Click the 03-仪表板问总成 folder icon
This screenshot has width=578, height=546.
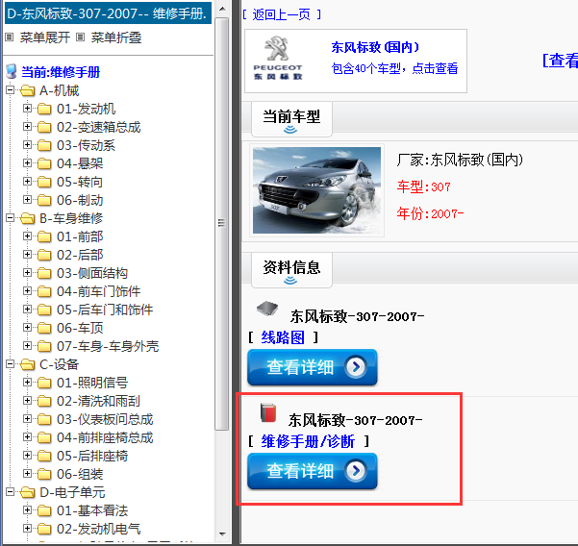tap(44, 419)
